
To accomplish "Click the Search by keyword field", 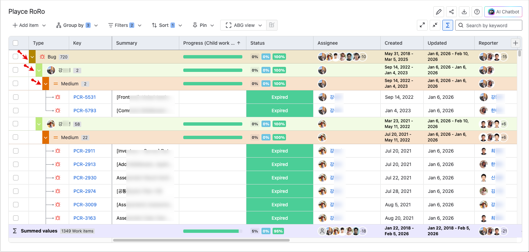I will pos(492,26).
